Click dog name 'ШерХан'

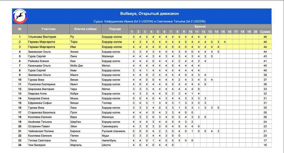coord(75,122)
